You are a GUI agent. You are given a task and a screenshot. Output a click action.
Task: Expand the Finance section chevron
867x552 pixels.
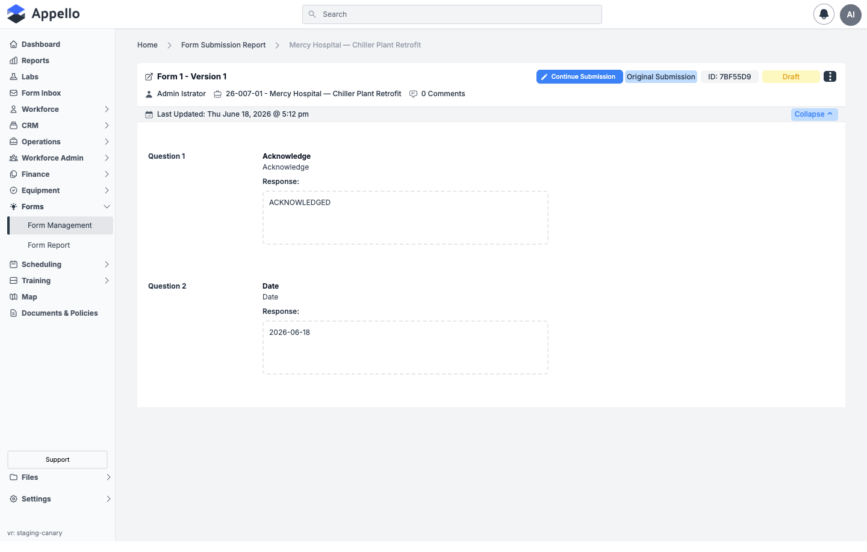[107, 174]
